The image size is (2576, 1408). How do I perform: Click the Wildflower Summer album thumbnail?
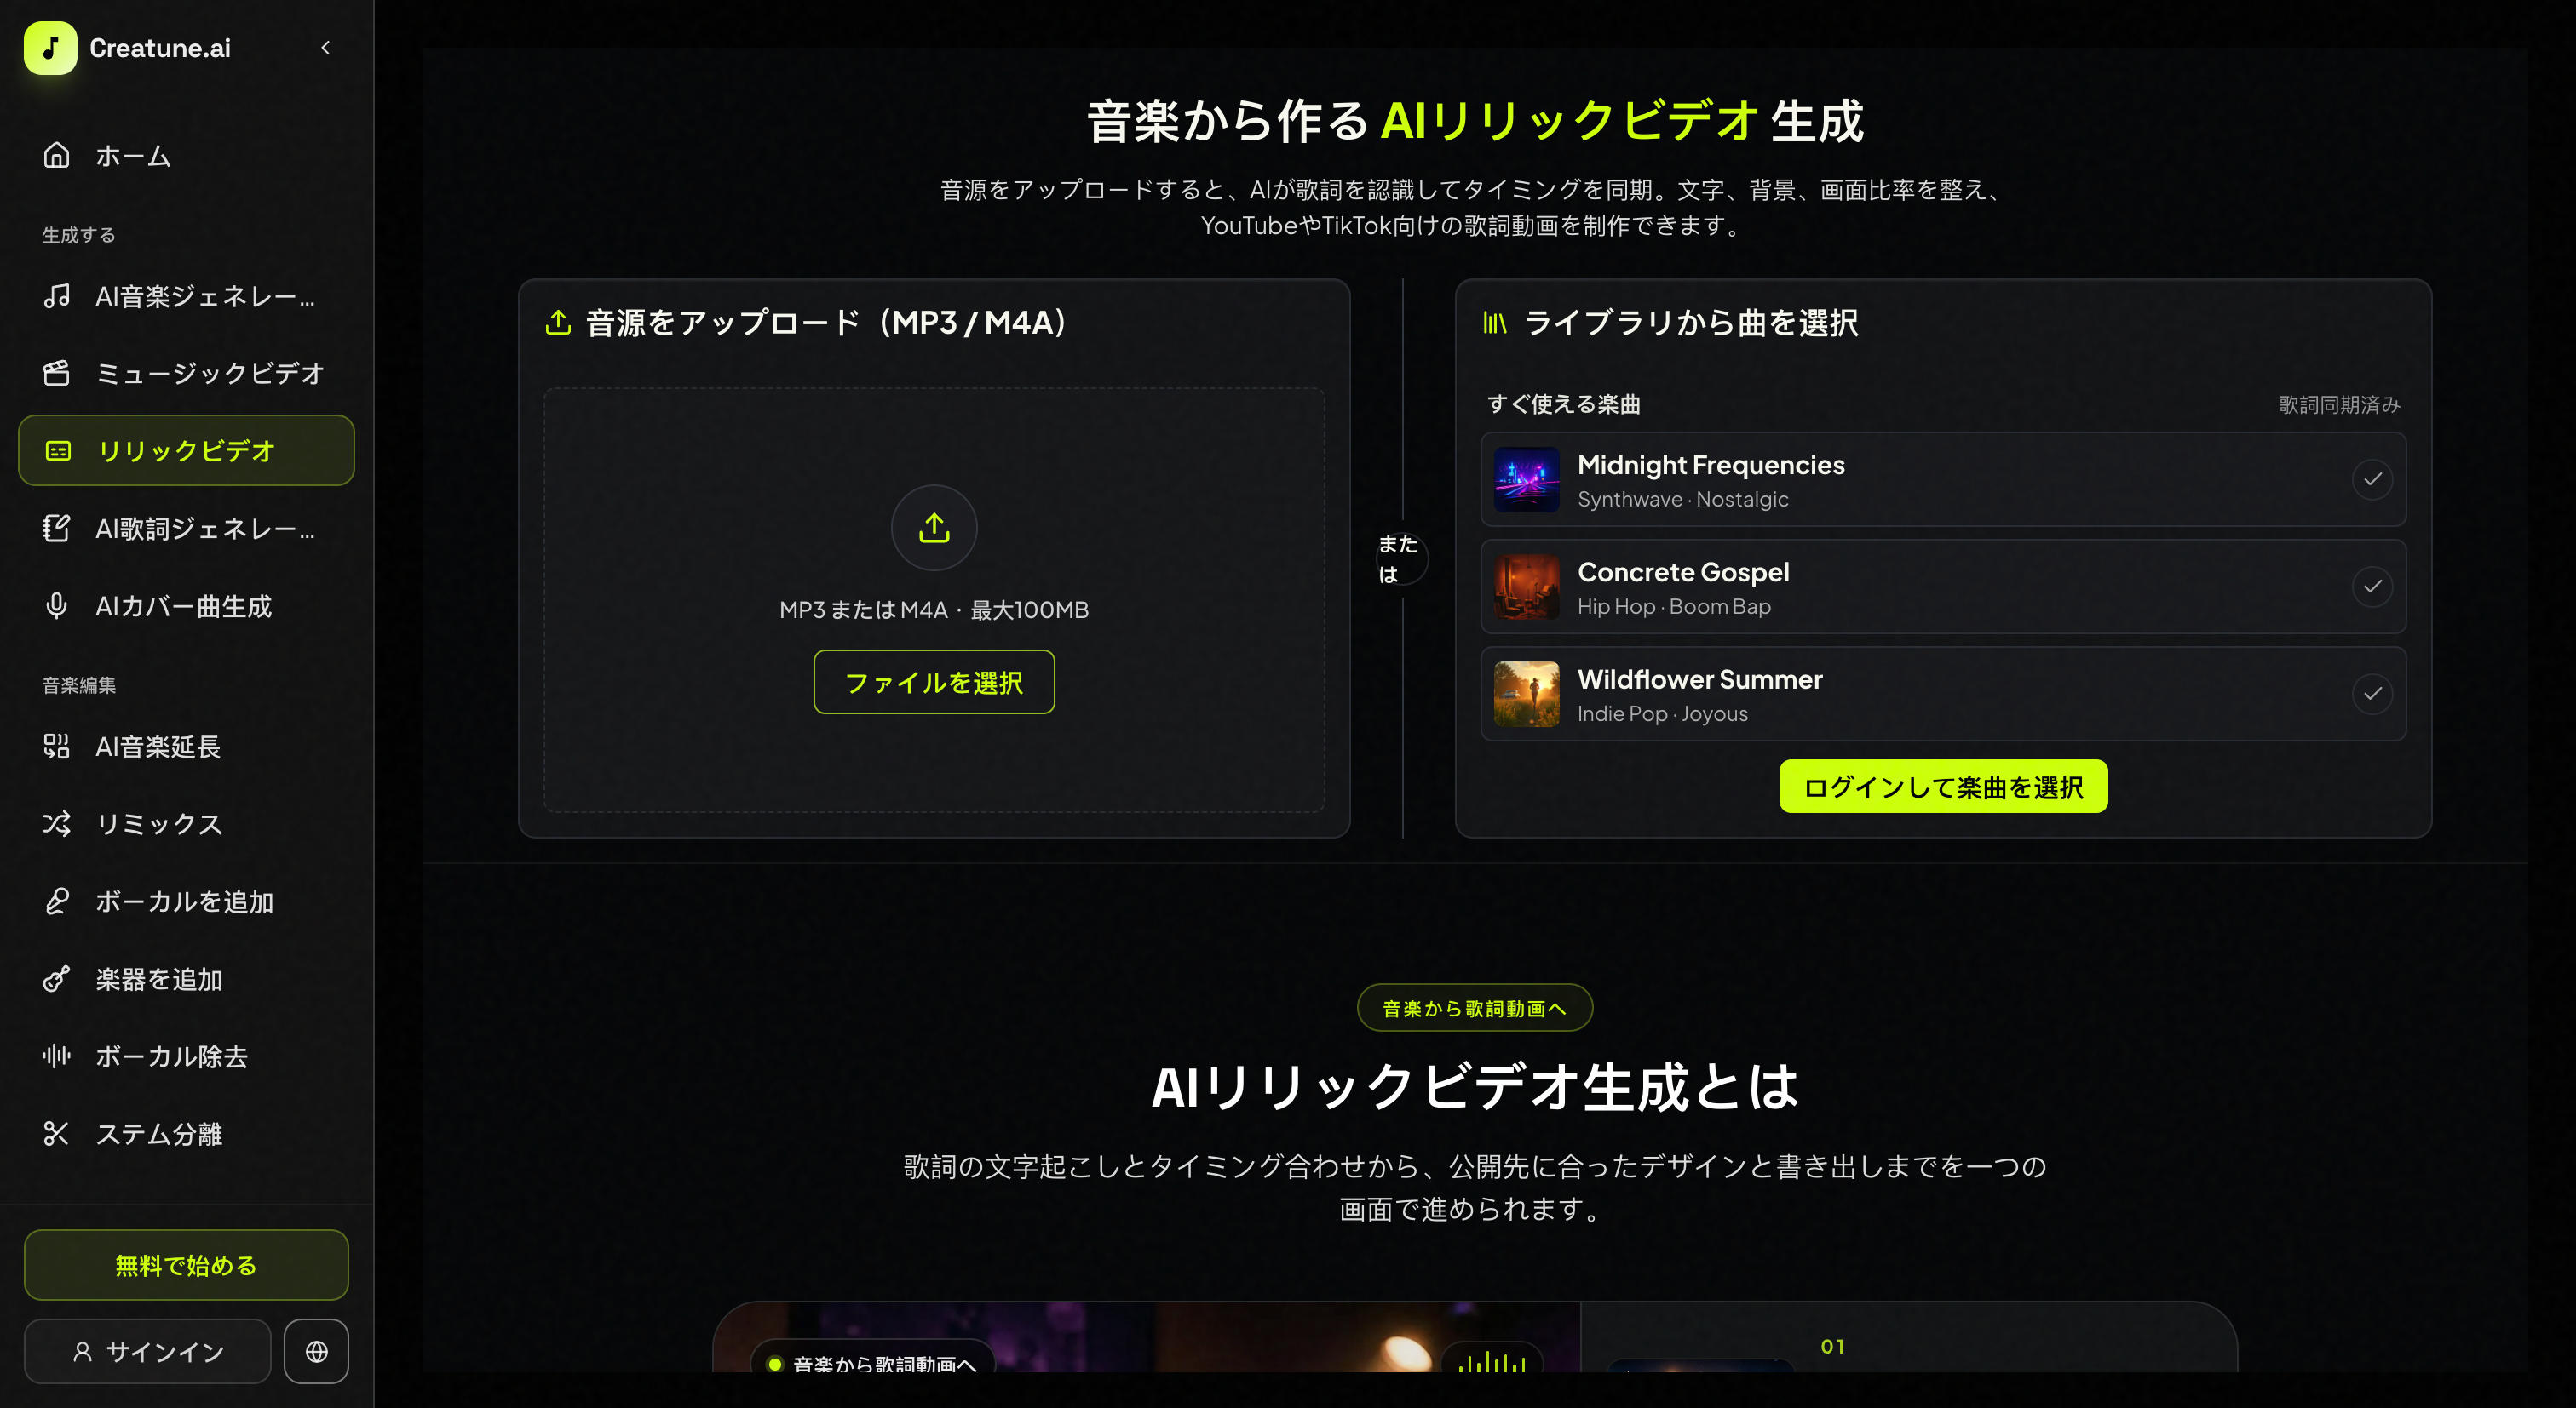coord(1526,694)
